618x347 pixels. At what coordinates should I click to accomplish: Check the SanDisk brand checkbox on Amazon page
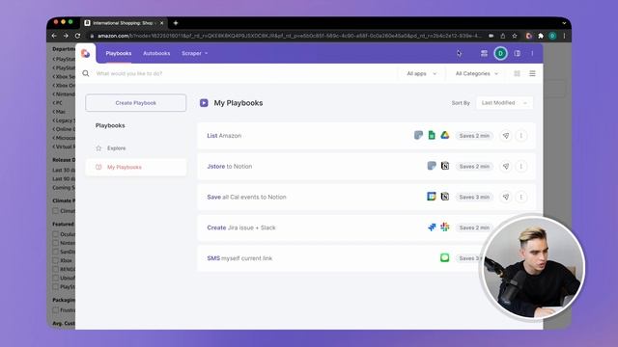[x=56, y=252]
